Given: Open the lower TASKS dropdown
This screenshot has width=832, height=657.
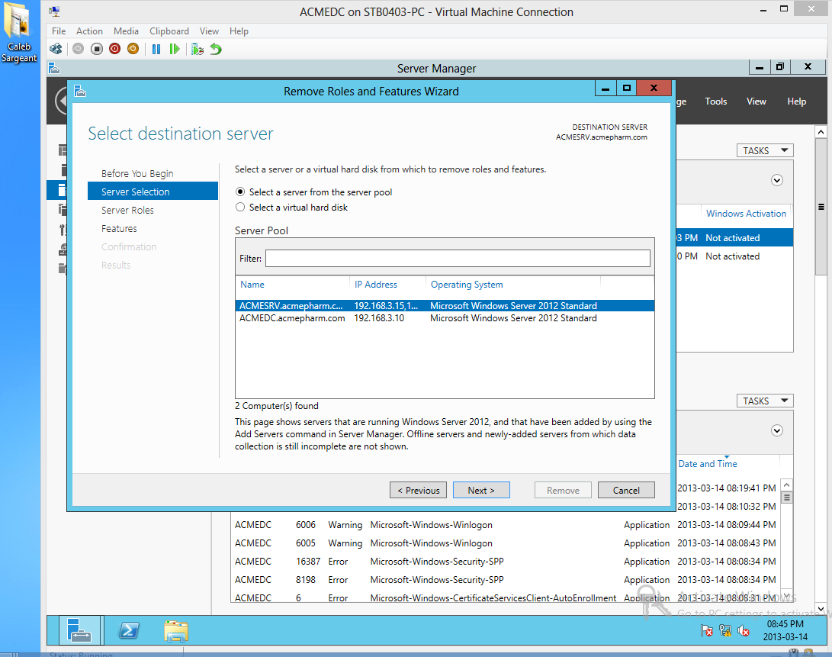Looking at the screenshot, I should pyautogui.click(x=765, y=401).
